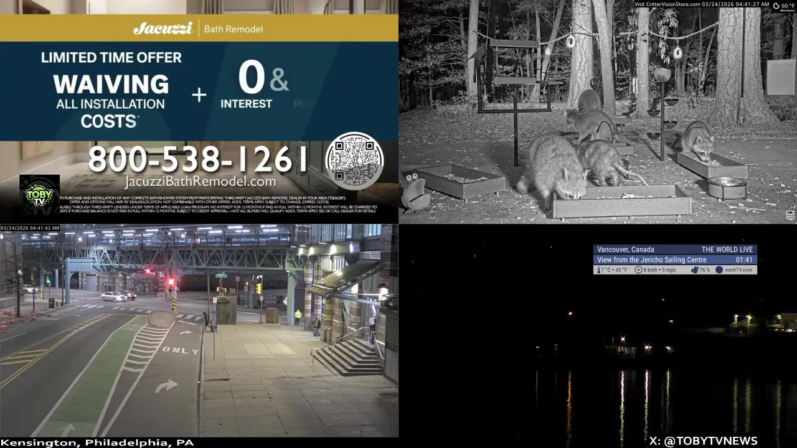Click 'THE WORLD LIVE' text
Screen dimensions: 797x448
point(727,250)
